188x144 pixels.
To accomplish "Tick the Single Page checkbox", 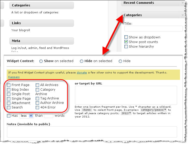I will pos(9,99).
